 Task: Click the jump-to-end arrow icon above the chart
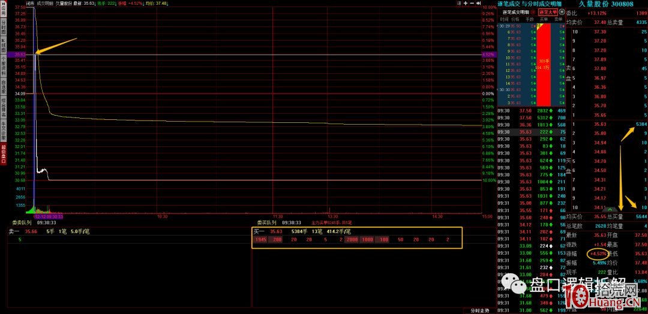coord(478,3)
